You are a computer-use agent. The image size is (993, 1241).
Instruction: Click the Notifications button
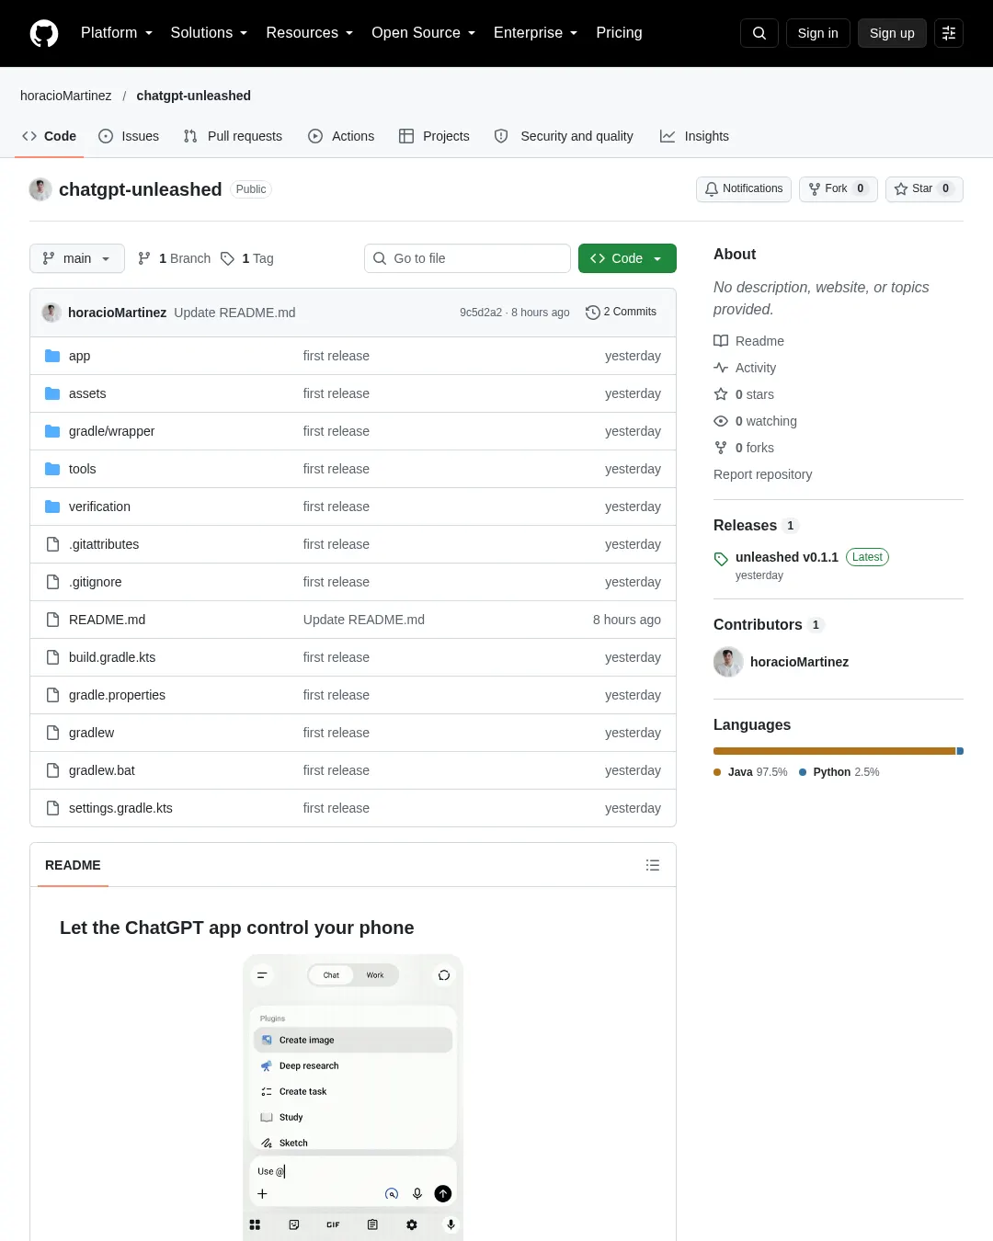pos(744,188)
